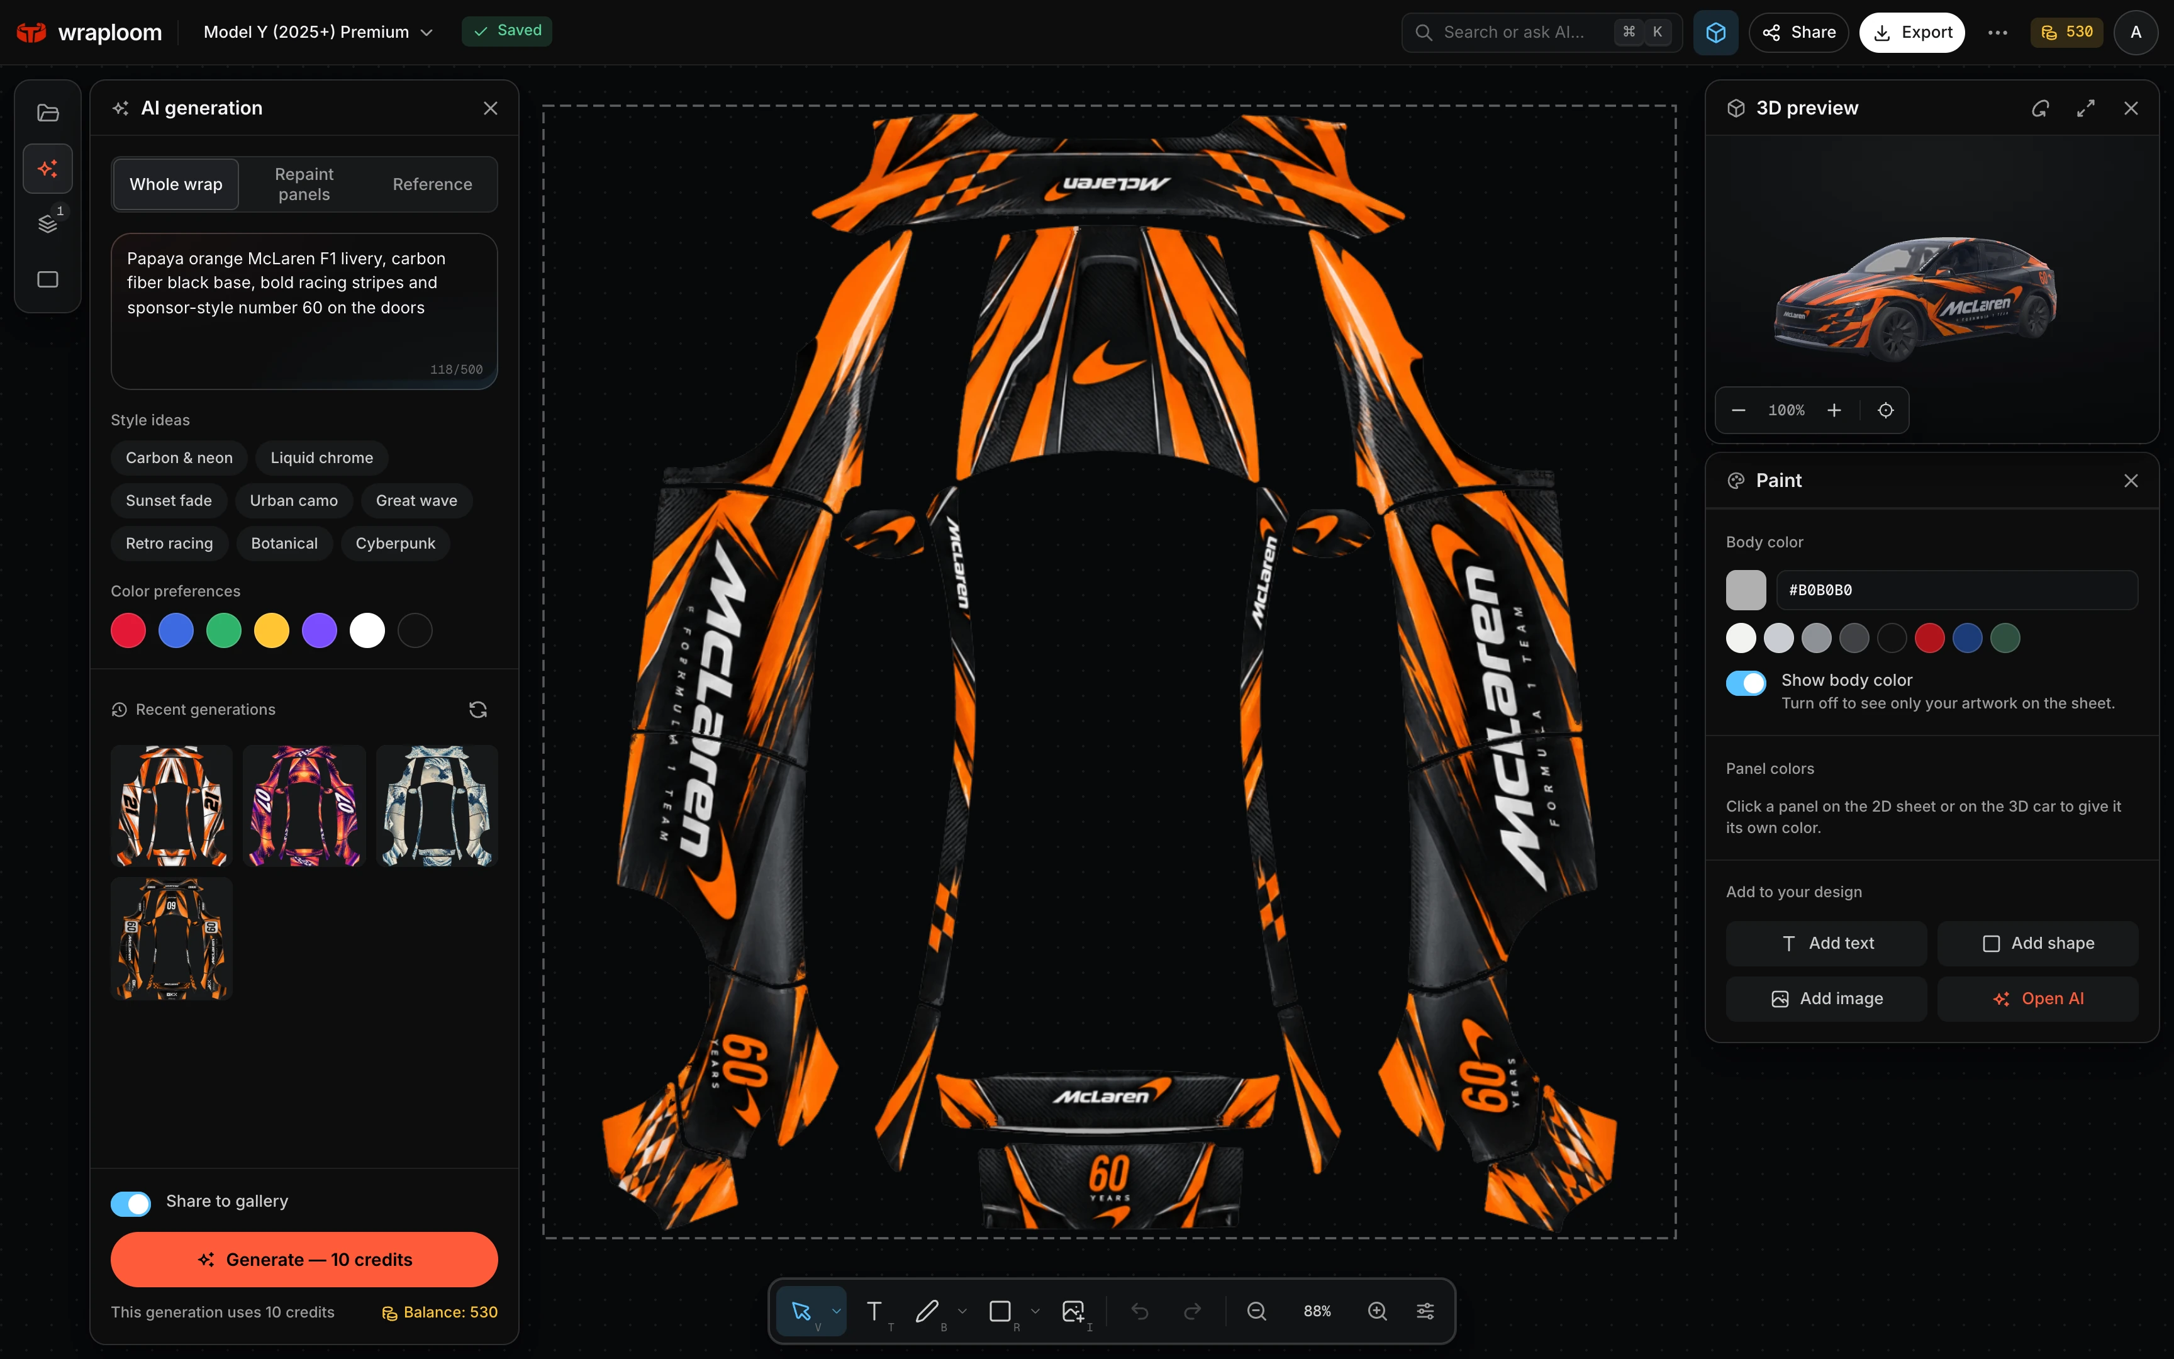The width and height of the screenshot is (2174, 1359).
Task: Click Add text in Paint panel
Action: coord(1826,944)
